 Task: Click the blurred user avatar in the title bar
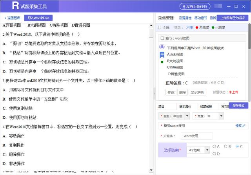tap(218, 6)
